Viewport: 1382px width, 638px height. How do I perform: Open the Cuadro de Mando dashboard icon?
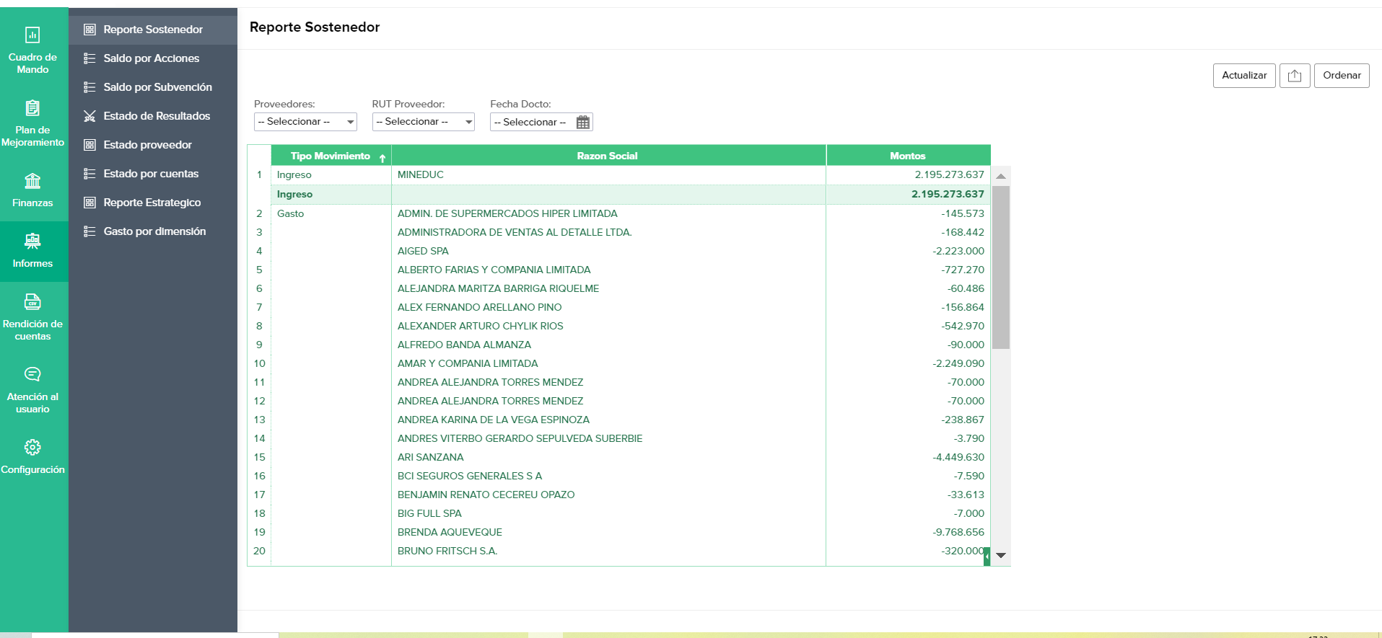(32, 35)
